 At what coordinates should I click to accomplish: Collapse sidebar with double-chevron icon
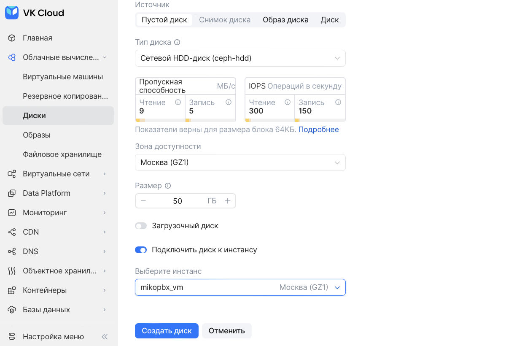(x=105, y=337)
